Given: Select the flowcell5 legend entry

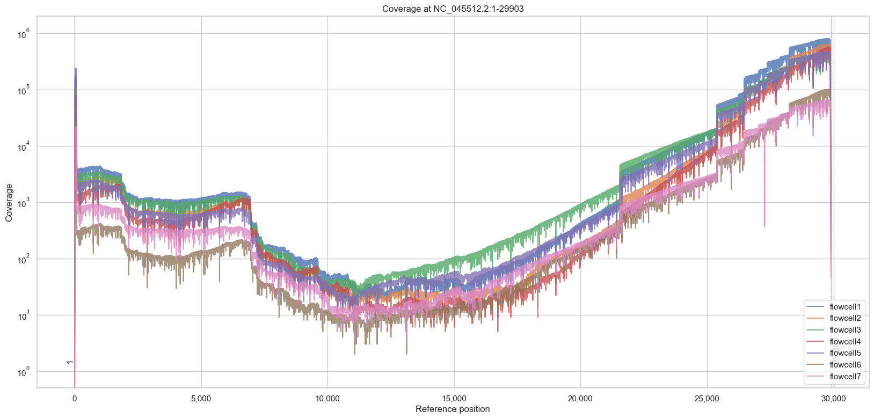Looking at the screenshot, I should (833, 353).
